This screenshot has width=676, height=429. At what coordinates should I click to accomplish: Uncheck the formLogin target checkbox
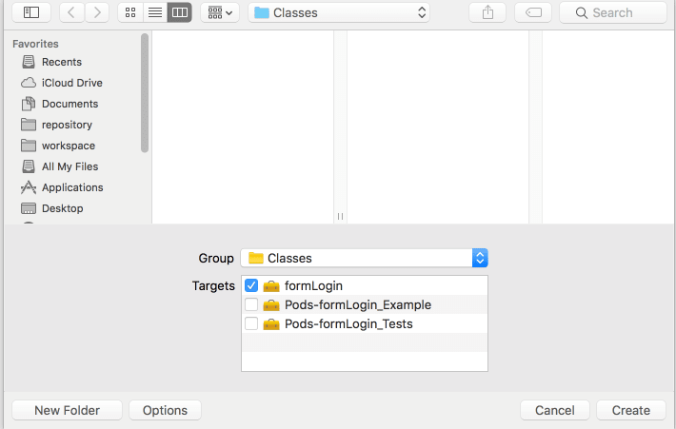pyautogui.click(x=251, y=285)
